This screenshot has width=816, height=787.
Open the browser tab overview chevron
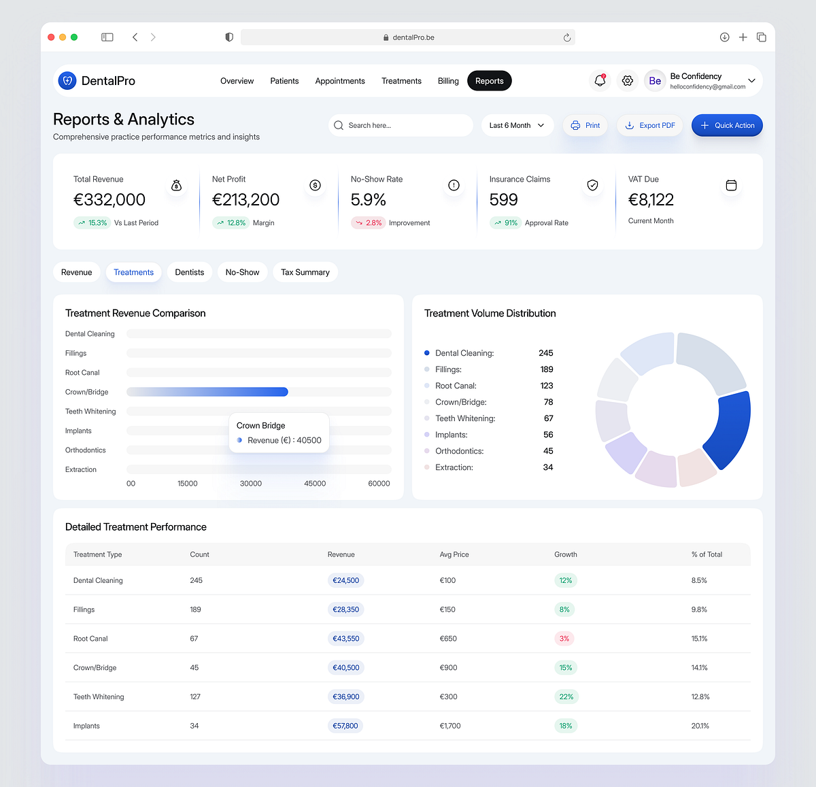tap(153, 37)
